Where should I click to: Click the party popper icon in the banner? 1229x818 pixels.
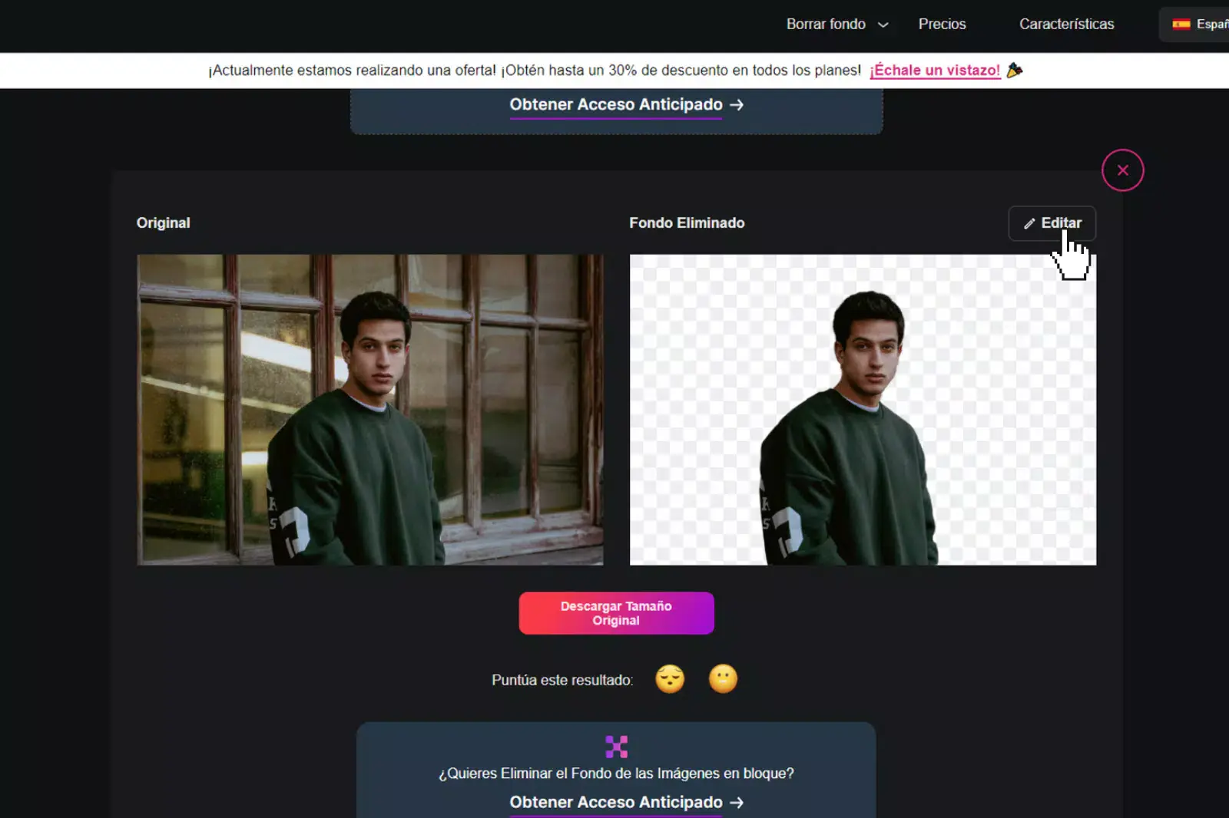coord(1015,70)
